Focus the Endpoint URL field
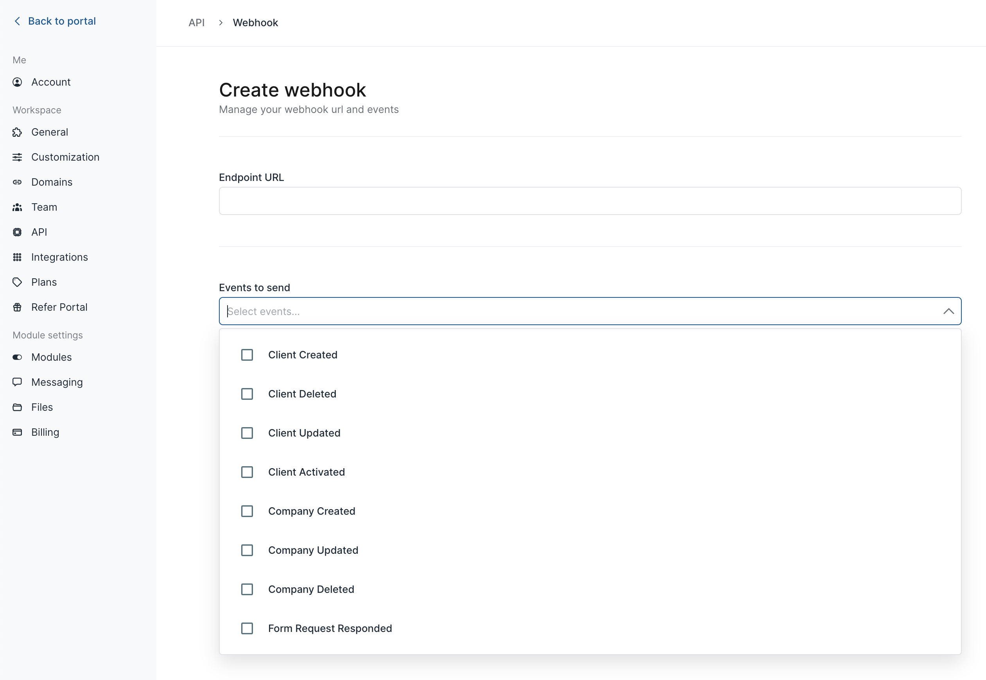The width and height of the screenshot is (986, 680). [x=590, y=201]
